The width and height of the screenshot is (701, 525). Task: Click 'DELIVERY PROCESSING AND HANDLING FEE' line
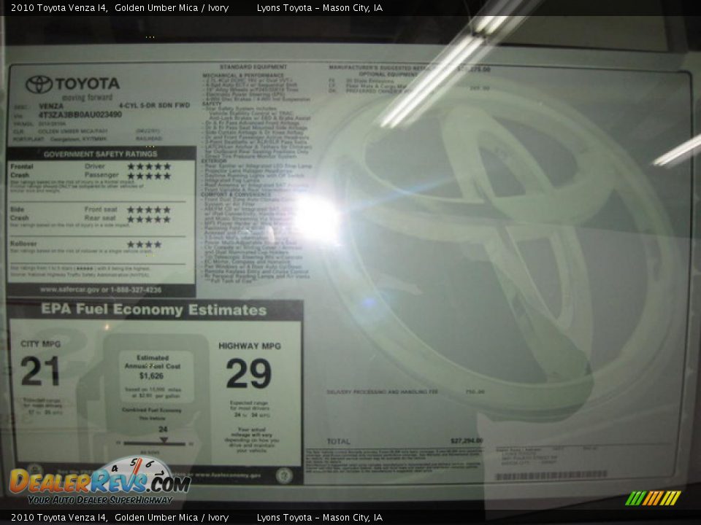(382, 392)
